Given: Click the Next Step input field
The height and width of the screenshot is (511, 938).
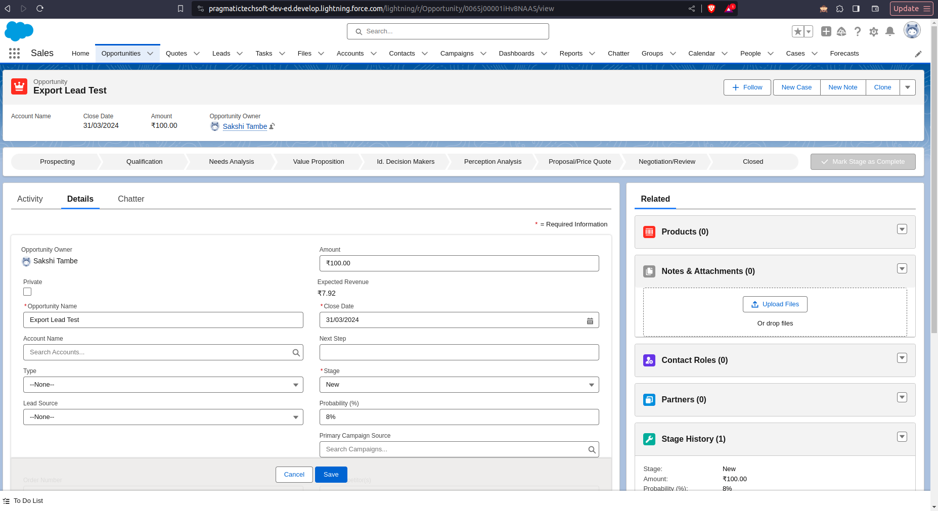Looking at the screenshot, I should pos(459,352).
